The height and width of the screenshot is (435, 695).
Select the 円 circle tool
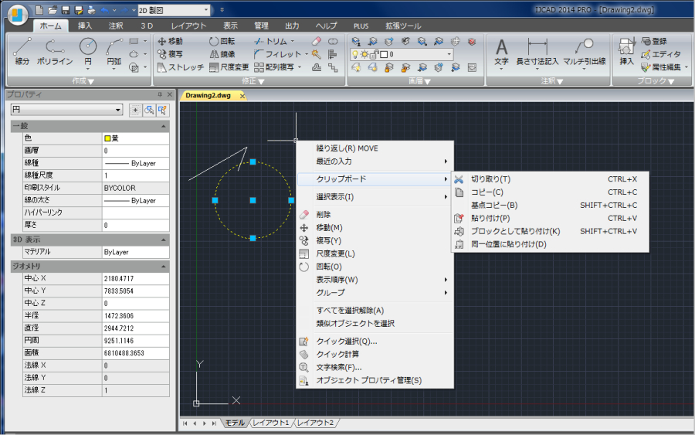click(88, 53)
